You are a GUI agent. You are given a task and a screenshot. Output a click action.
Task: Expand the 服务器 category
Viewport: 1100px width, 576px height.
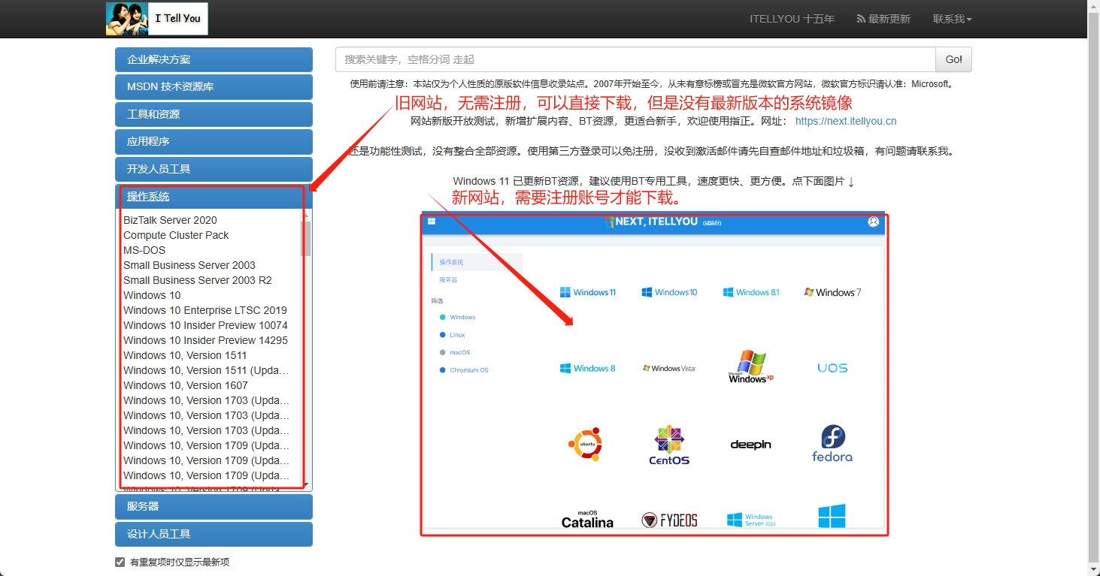(x=214, y=506)
